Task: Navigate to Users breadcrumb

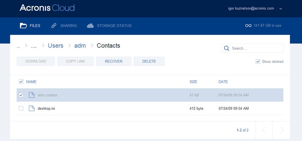Action: pyautogui.click(x=55, y=46)
